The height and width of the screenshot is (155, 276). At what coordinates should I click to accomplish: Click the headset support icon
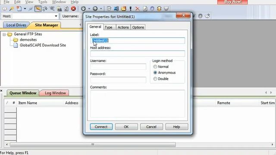point(159,9)
